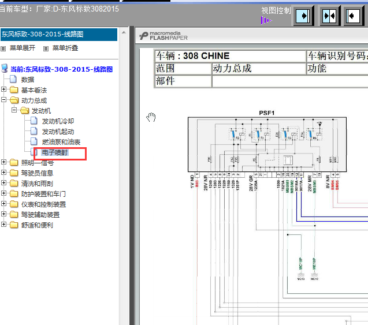Select the 清洗和雨刮 folder label

[x=37, y=184]
